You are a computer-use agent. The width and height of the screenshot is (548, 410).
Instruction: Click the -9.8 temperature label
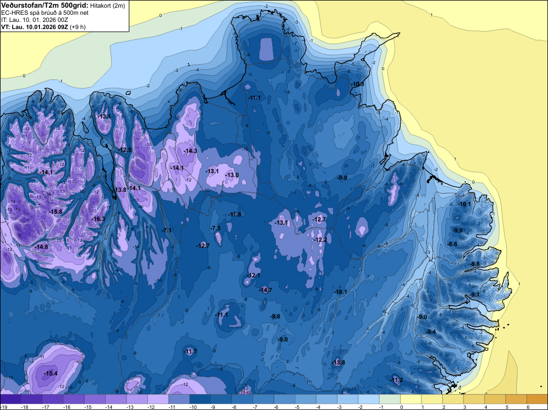pos(275,317)
